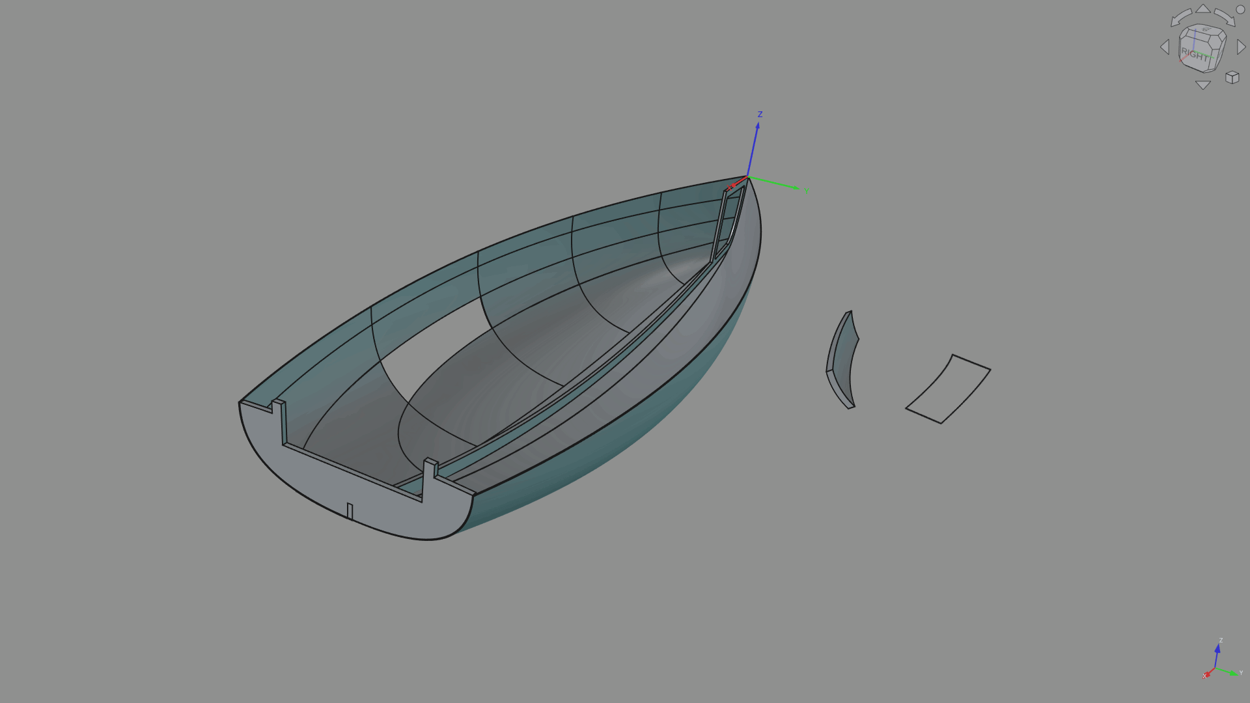Select the RIGHT face of the navigation cube
The width and height of the screenshot is (1250, 703).
(1195, 54)
